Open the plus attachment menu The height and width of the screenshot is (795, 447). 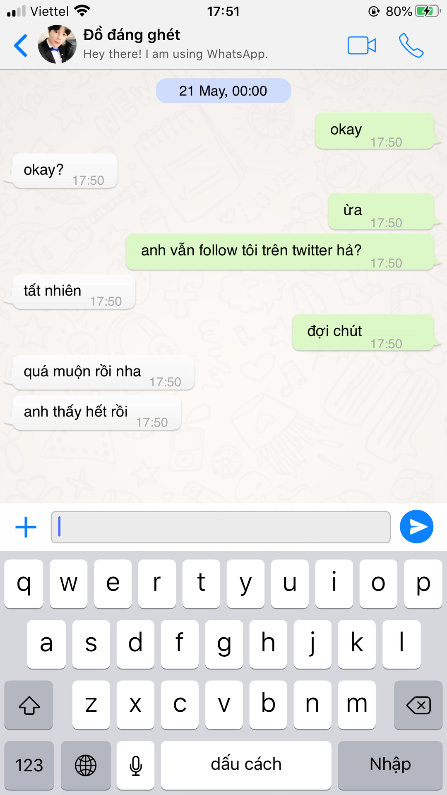point(26,527)
